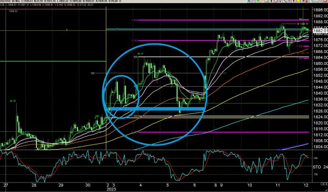This screenshot has width=328, height=192.
Task: Click the 1864.00 price axis label
Action: (320, 58)
